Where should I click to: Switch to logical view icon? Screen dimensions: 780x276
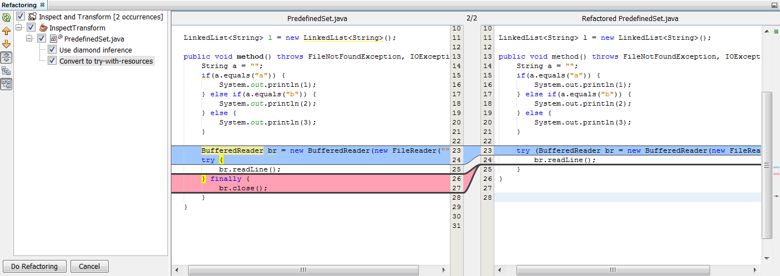pyautogui.click(x=7, y=70)
